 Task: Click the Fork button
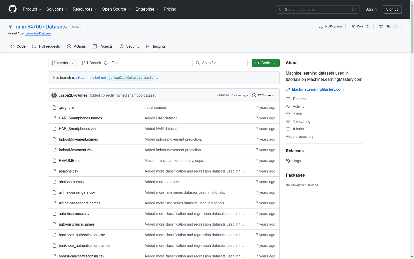pos(361,26)
